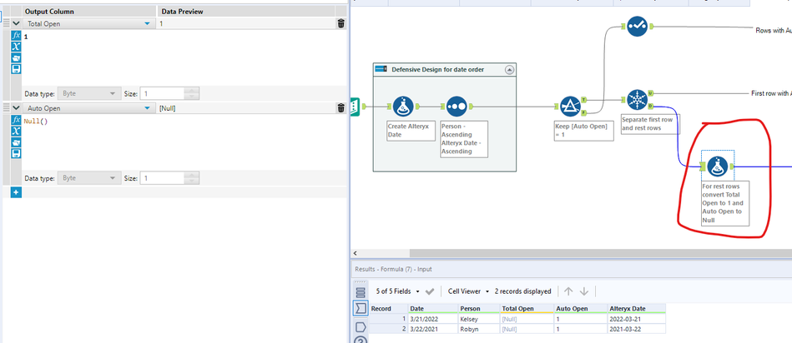Screen dimensions: 792x343
Task: Save the Auto Open expression
Action: [x=16, y=154]
